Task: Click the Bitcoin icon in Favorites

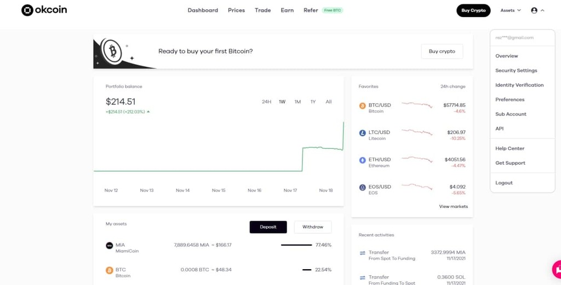Action: (x=363, y=106)
